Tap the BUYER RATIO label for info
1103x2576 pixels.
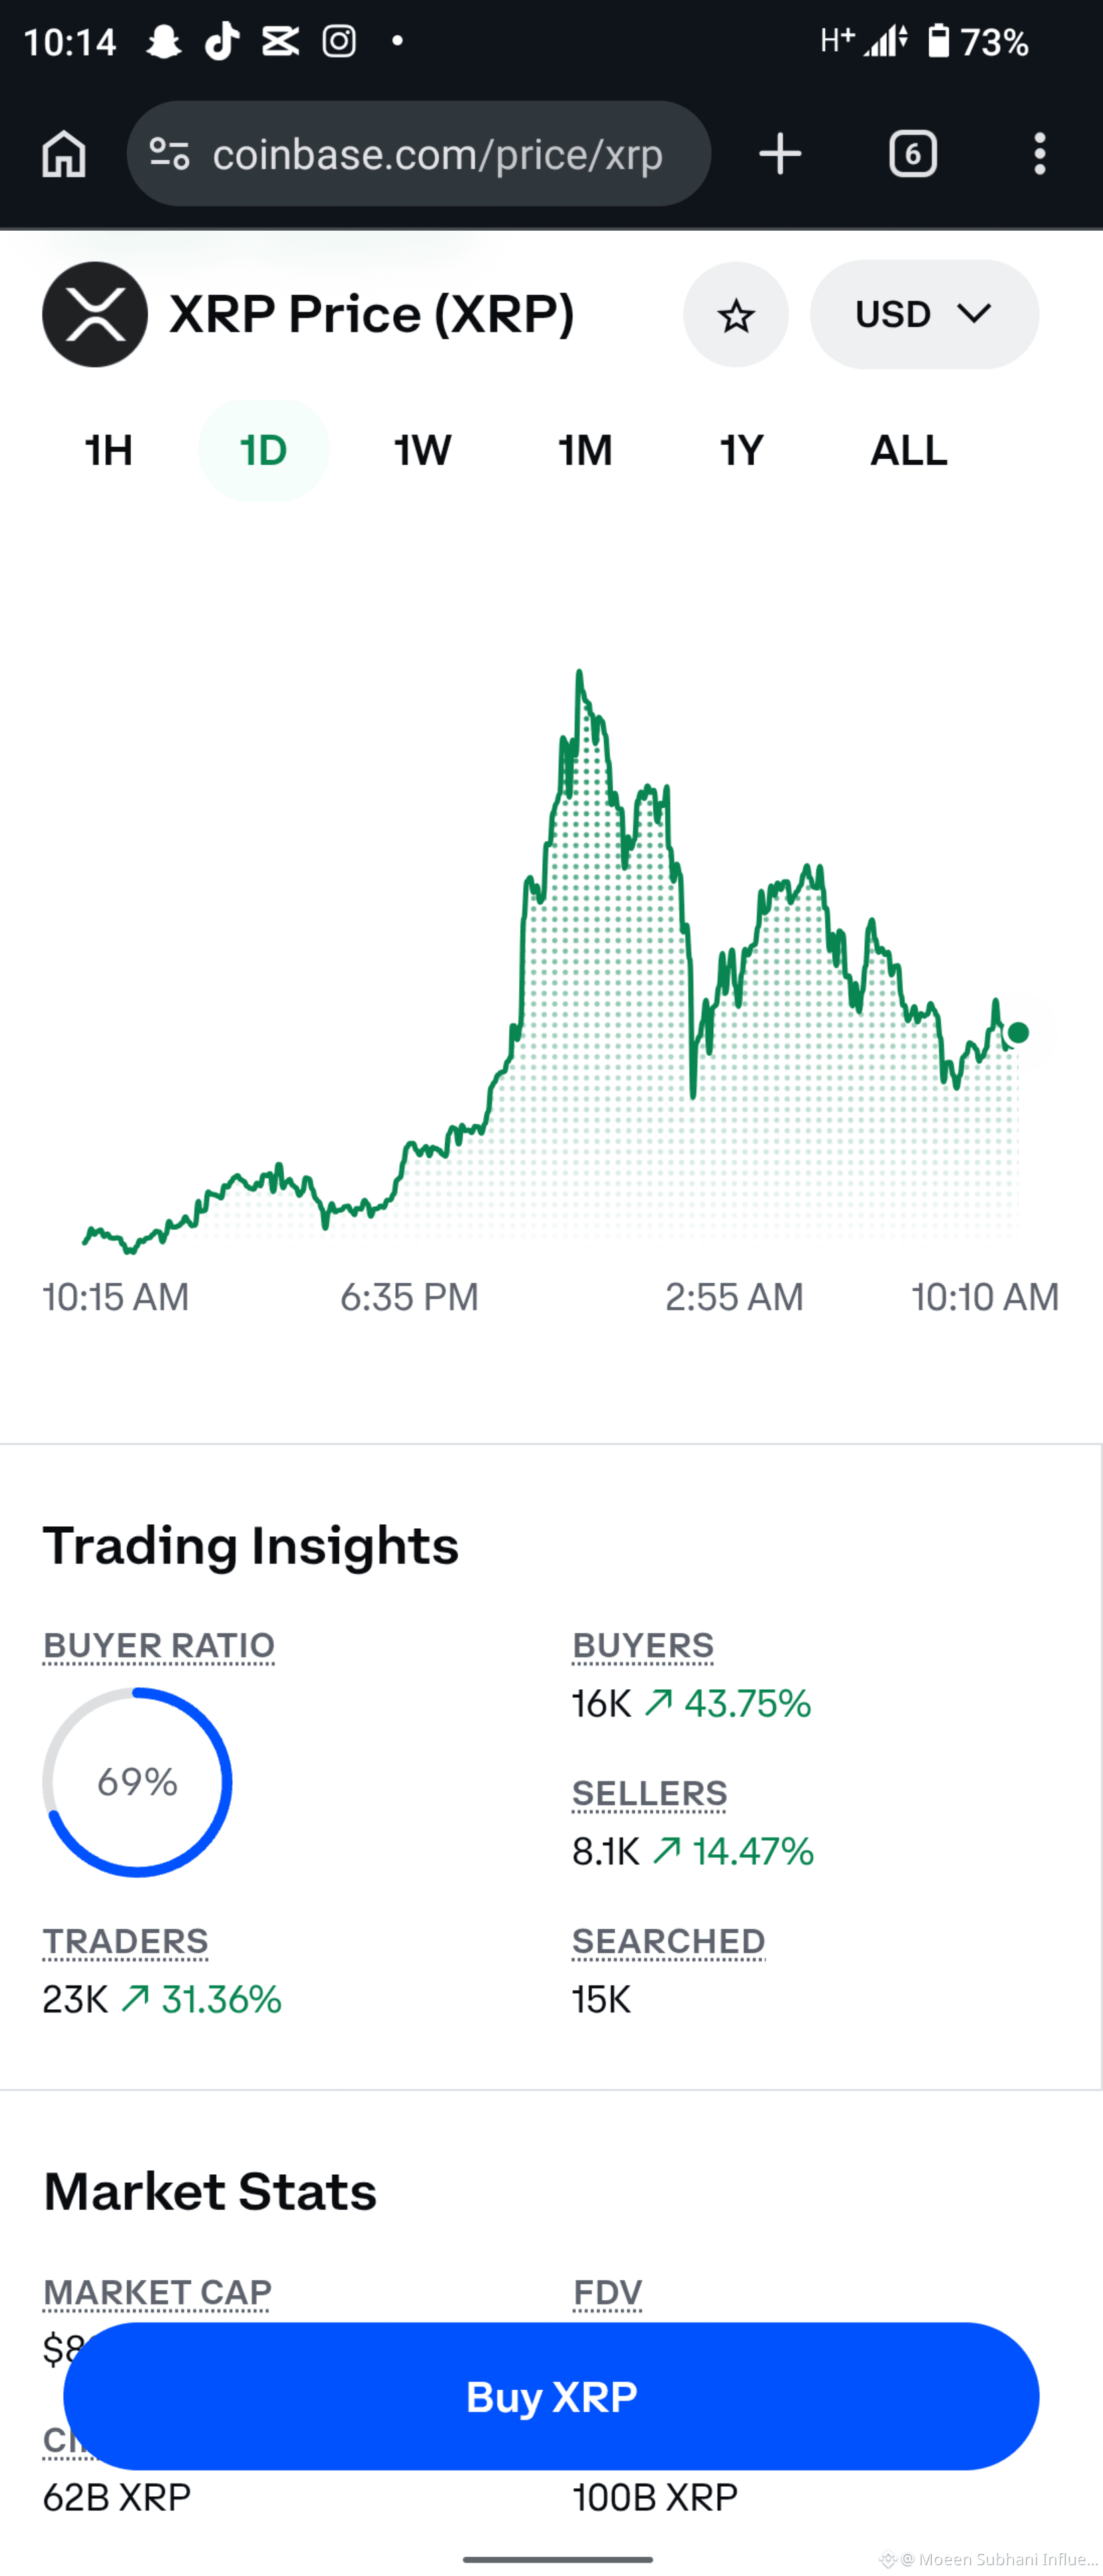pyautogui.click(x=158, y=1645)
